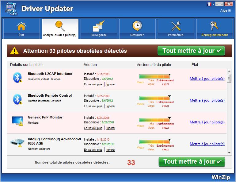Open the Sauvegarde backup tab
This screenshot has width=236, height=182.
tap(99, 29)
